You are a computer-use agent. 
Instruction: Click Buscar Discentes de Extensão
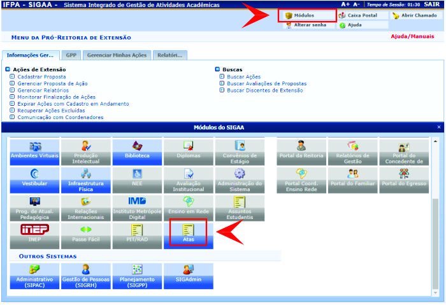[265, 90]
